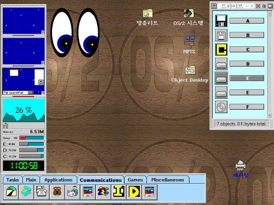Viewport: 274px width, 205px height.
Task: Click the newspaper reader icon
Action: pyautogui.click(x=72, y=192)
